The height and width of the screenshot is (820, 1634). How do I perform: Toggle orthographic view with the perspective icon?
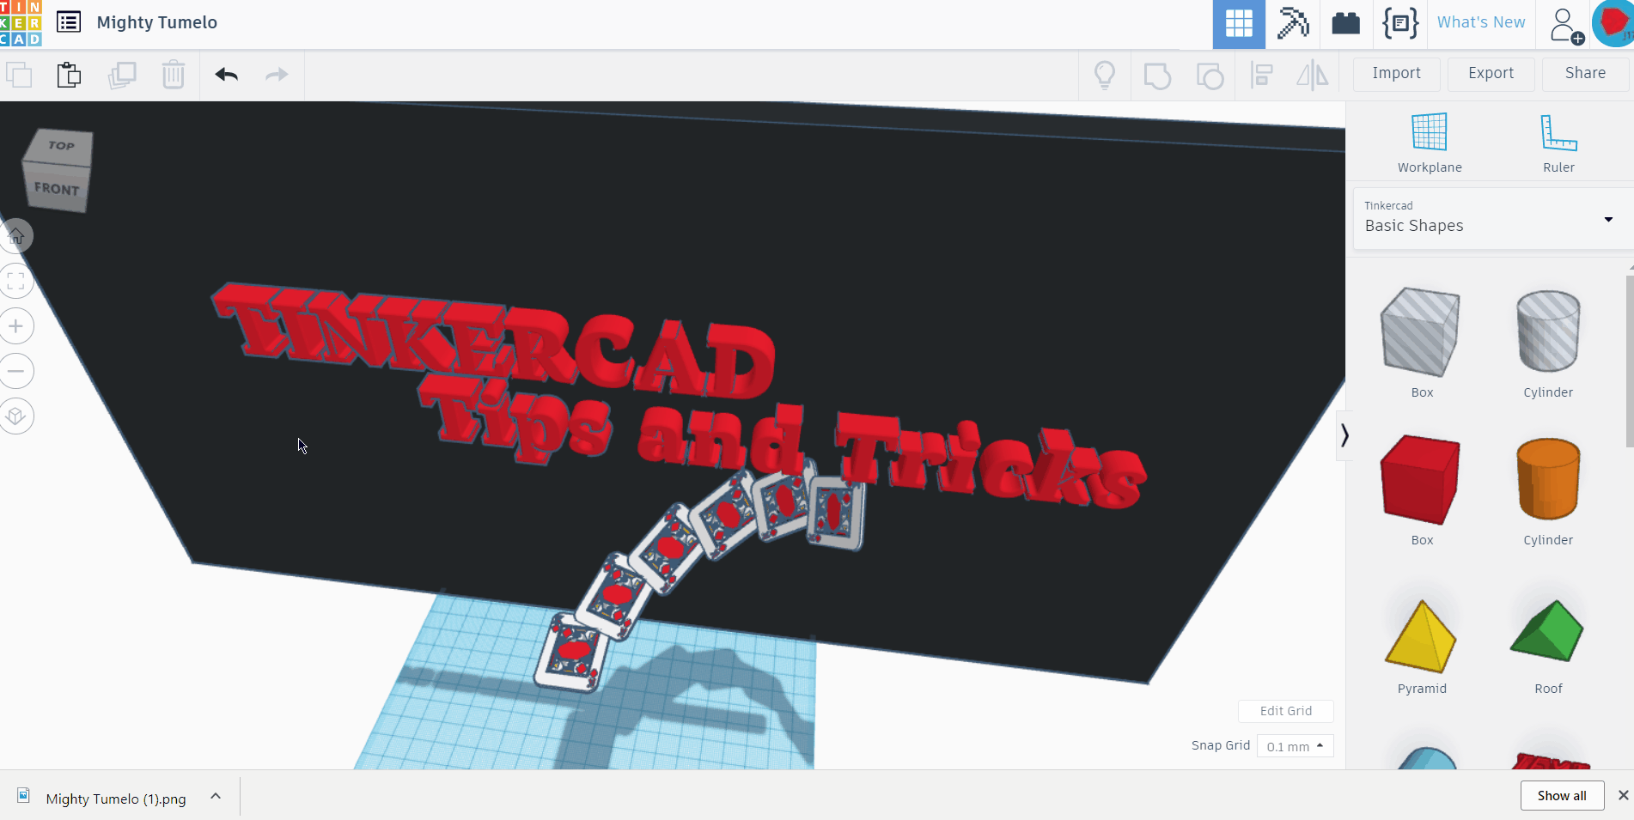pyautogui.click(x=16, y=416)
